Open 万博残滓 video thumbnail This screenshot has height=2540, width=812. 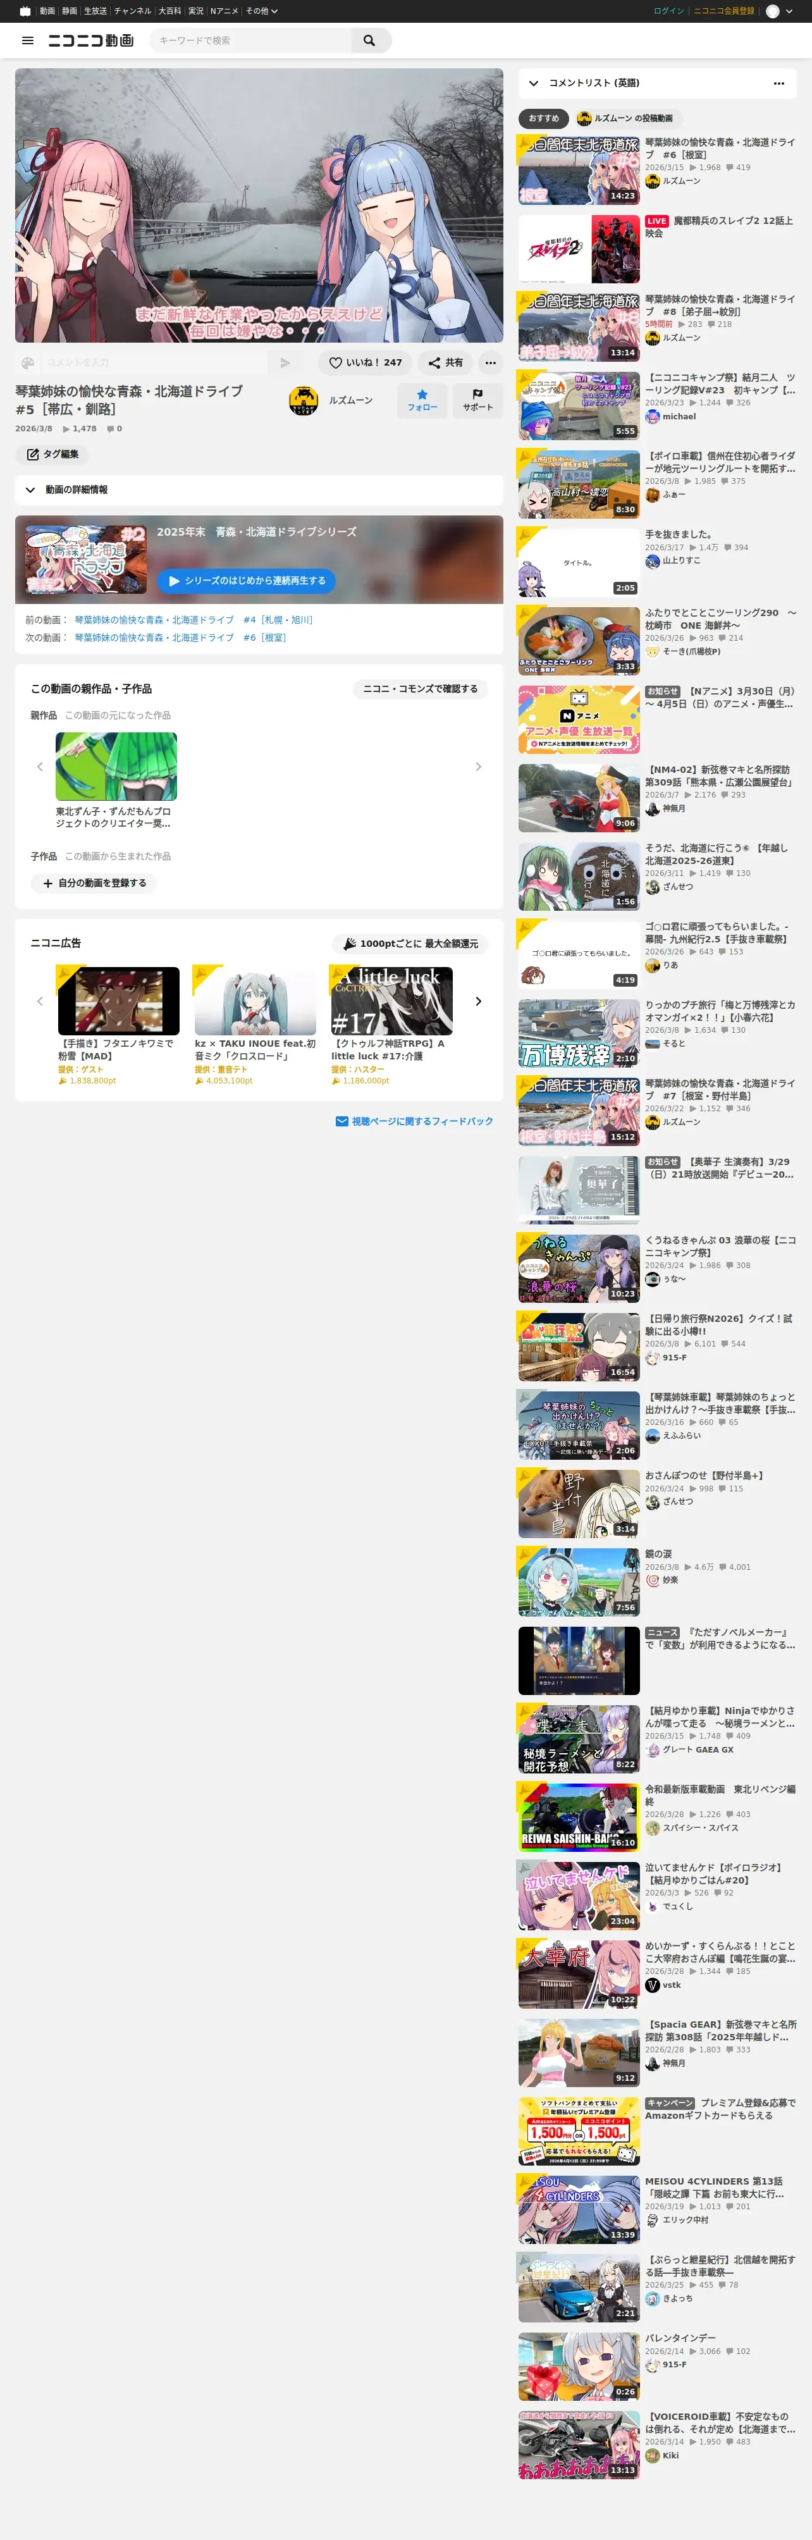[x=579, y=1033]
